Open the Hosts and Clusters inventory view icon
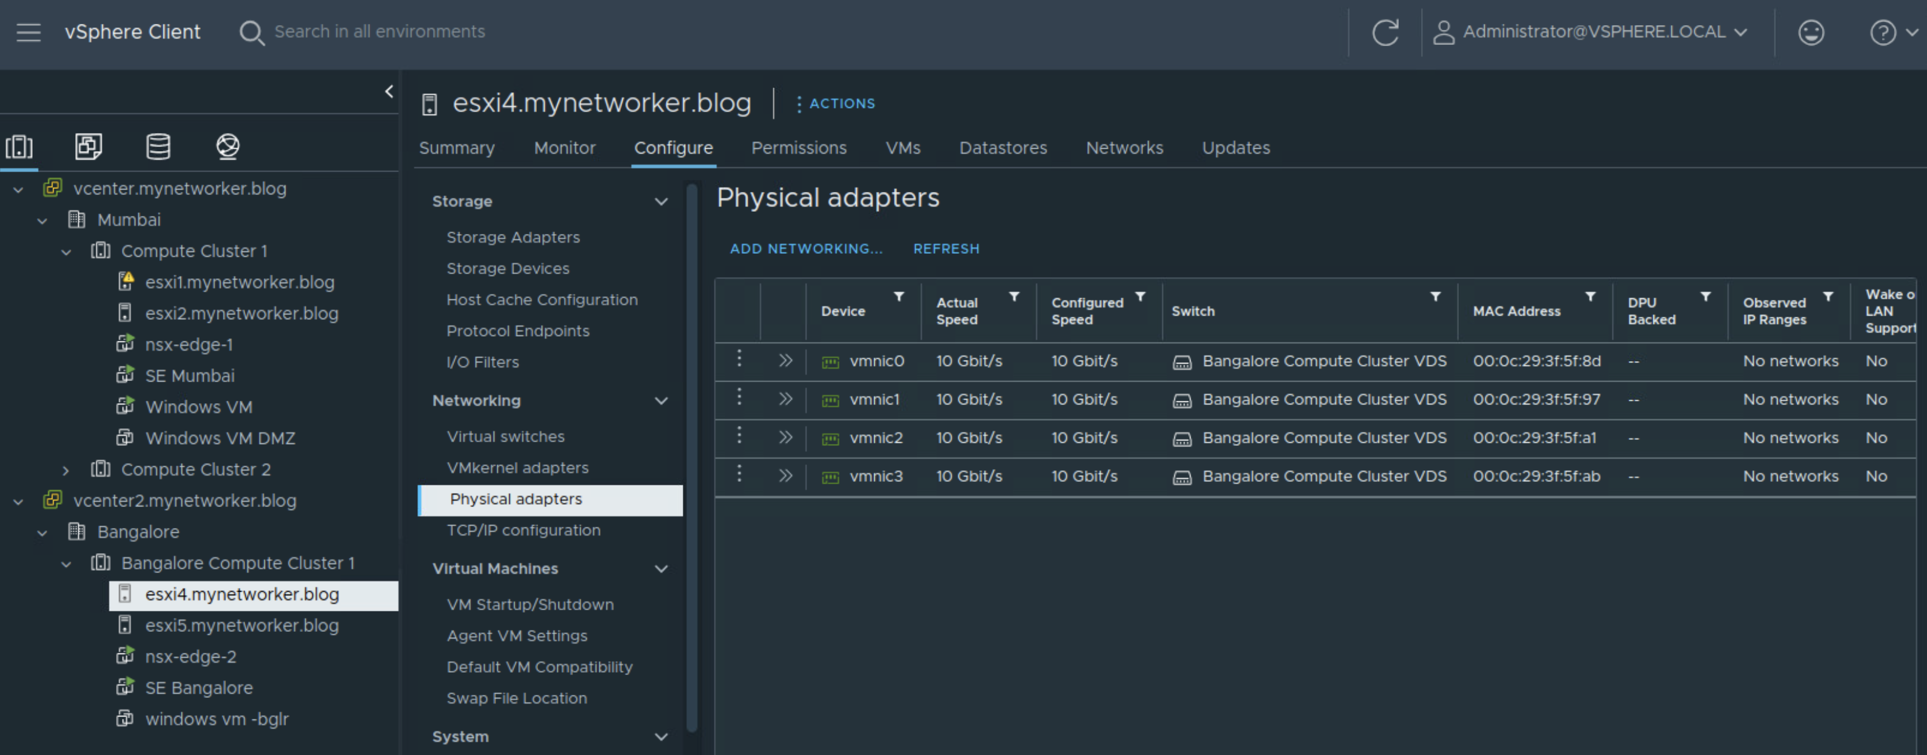This screenshot has height=755, width=1927. (x=19, y=146)
